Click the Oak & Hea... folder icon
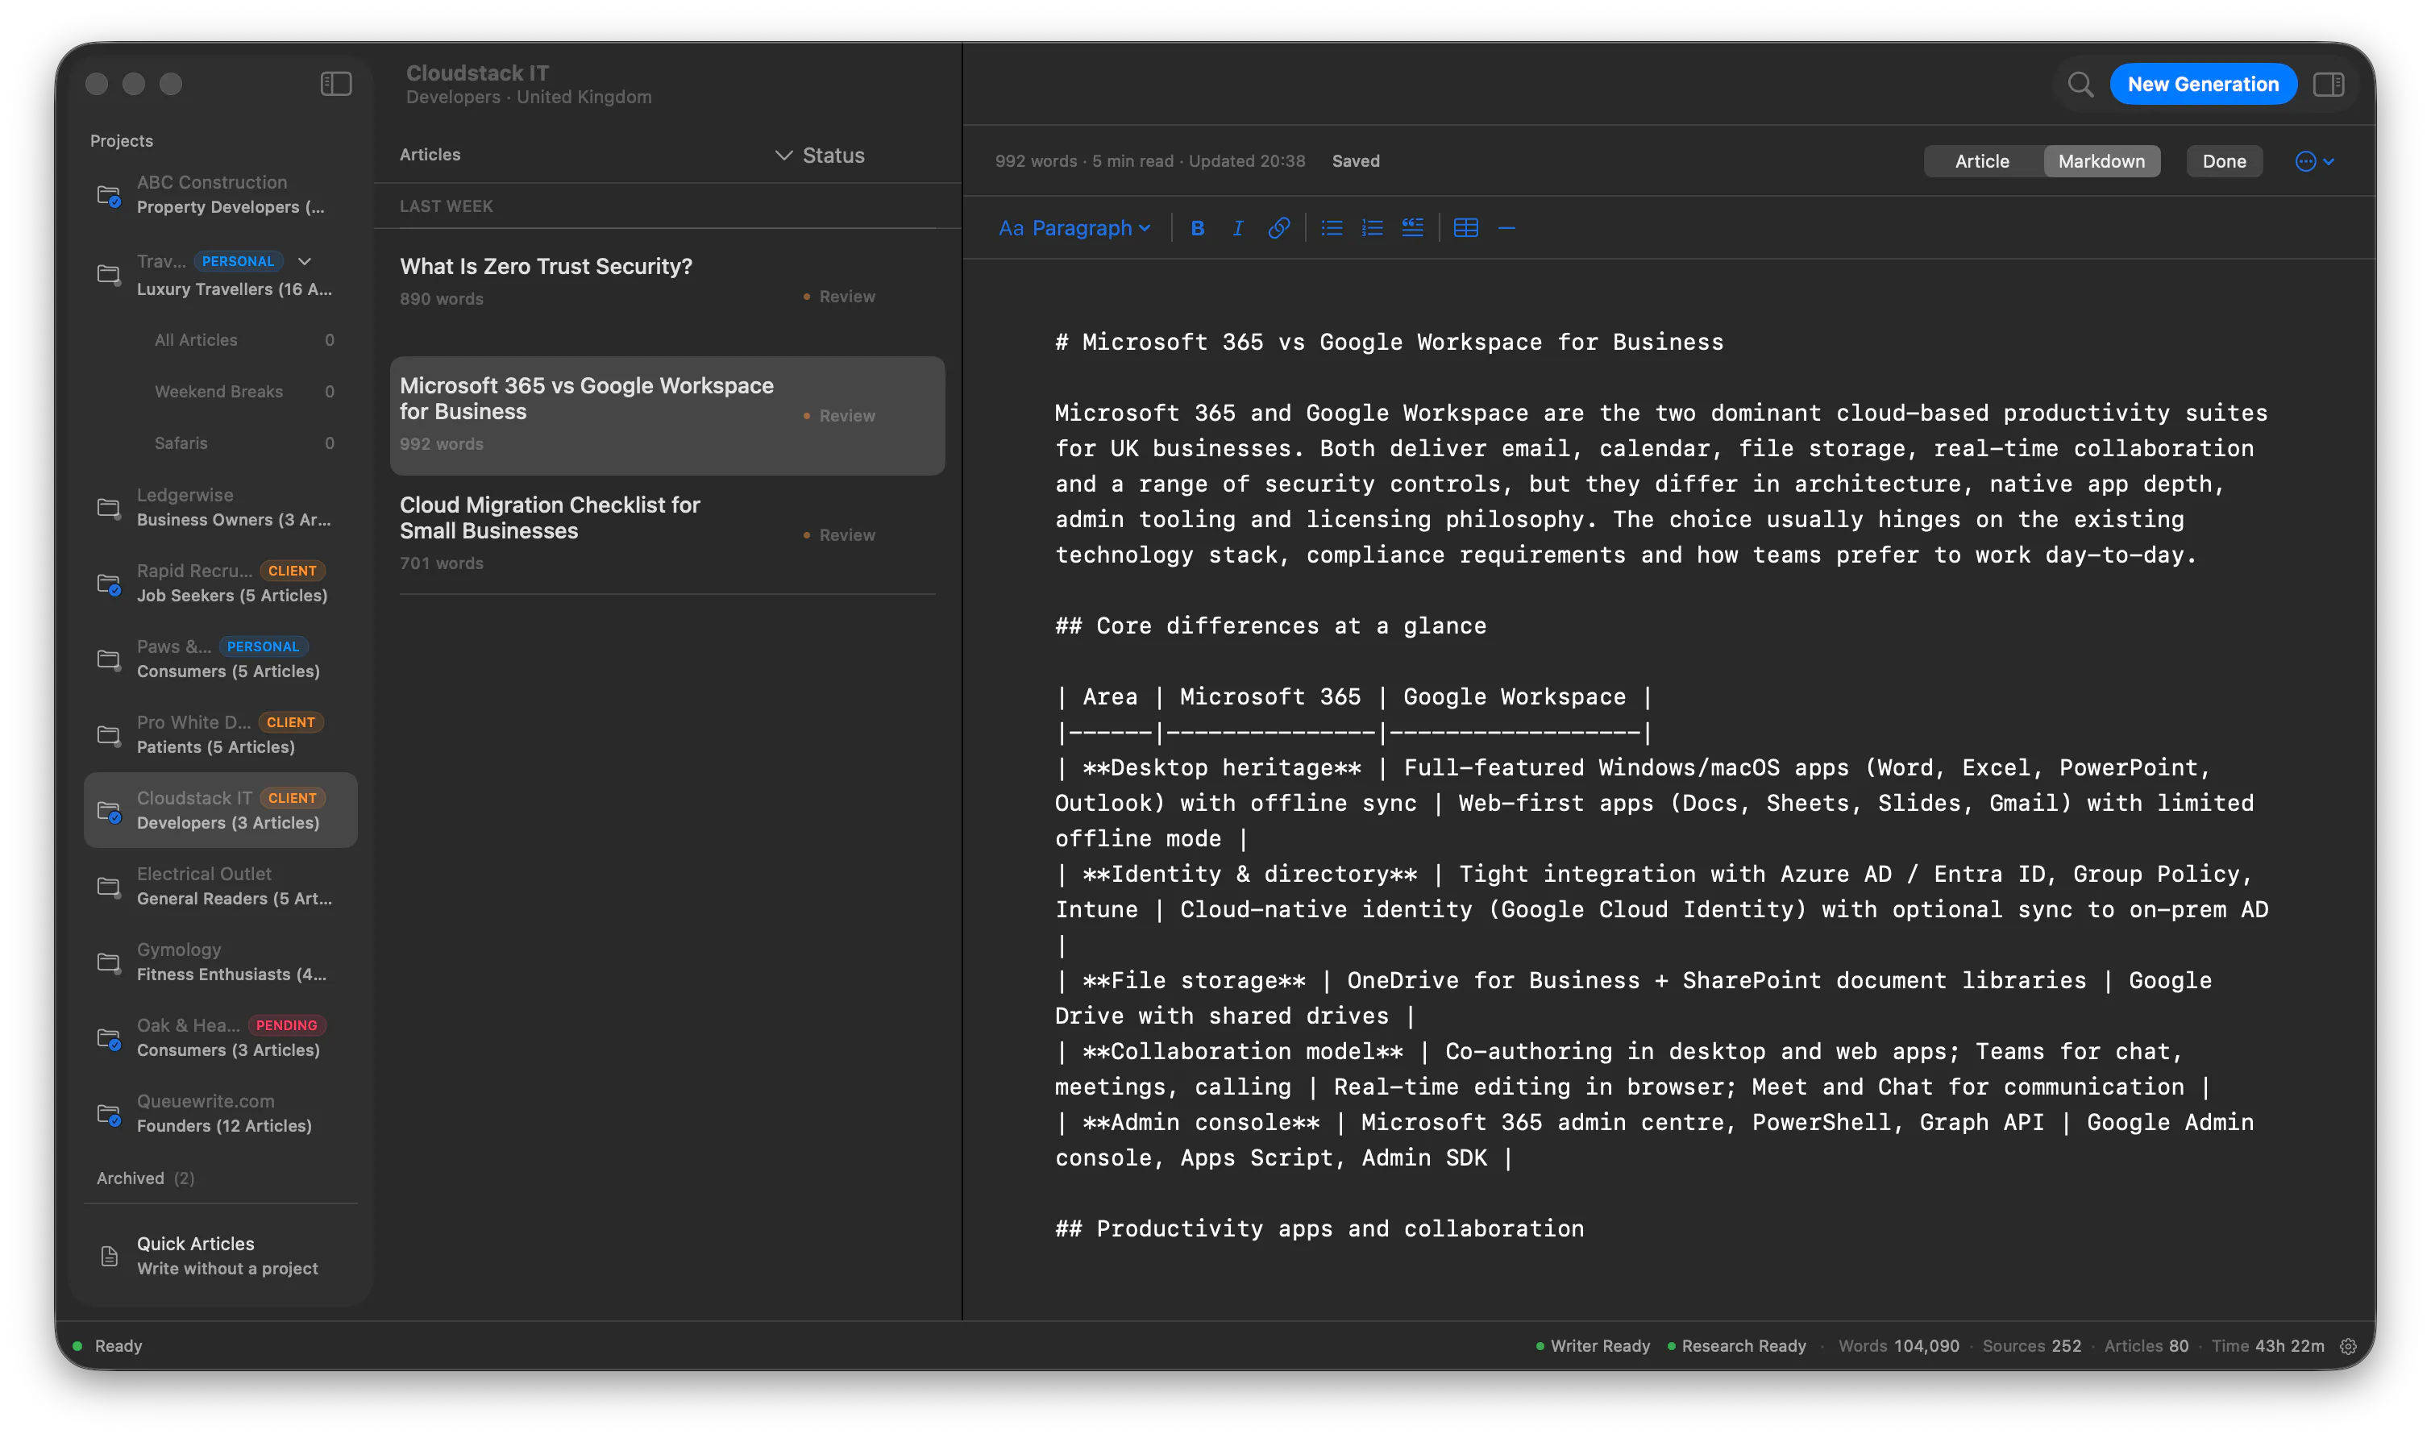The height and width of the screenshot is (1438, 2431). [x=110, y=1038]
